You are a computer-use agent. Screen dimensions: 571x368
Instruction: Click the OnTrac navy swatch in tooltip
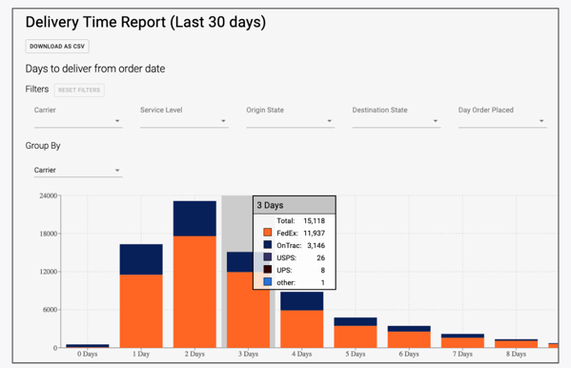[x=268, y=245]
